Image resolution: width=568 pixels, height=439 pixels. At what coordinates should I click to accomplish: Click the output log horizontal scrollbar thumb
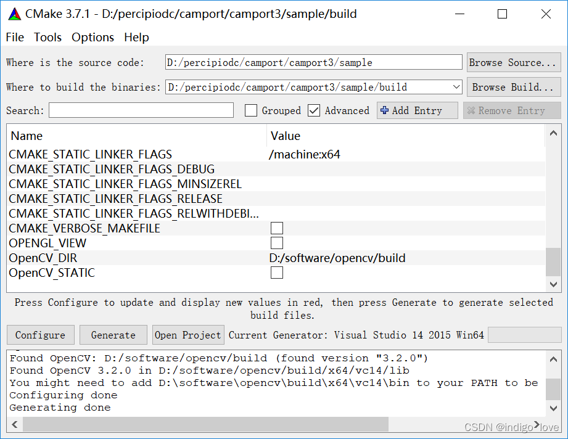[206, 424]
